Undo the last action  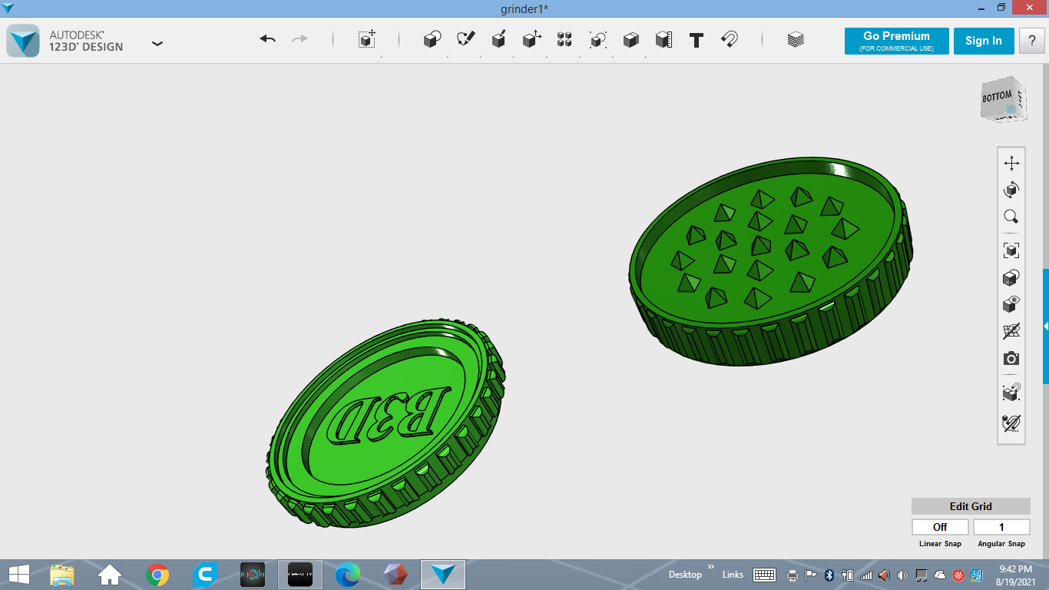click(x=267, y=39)
